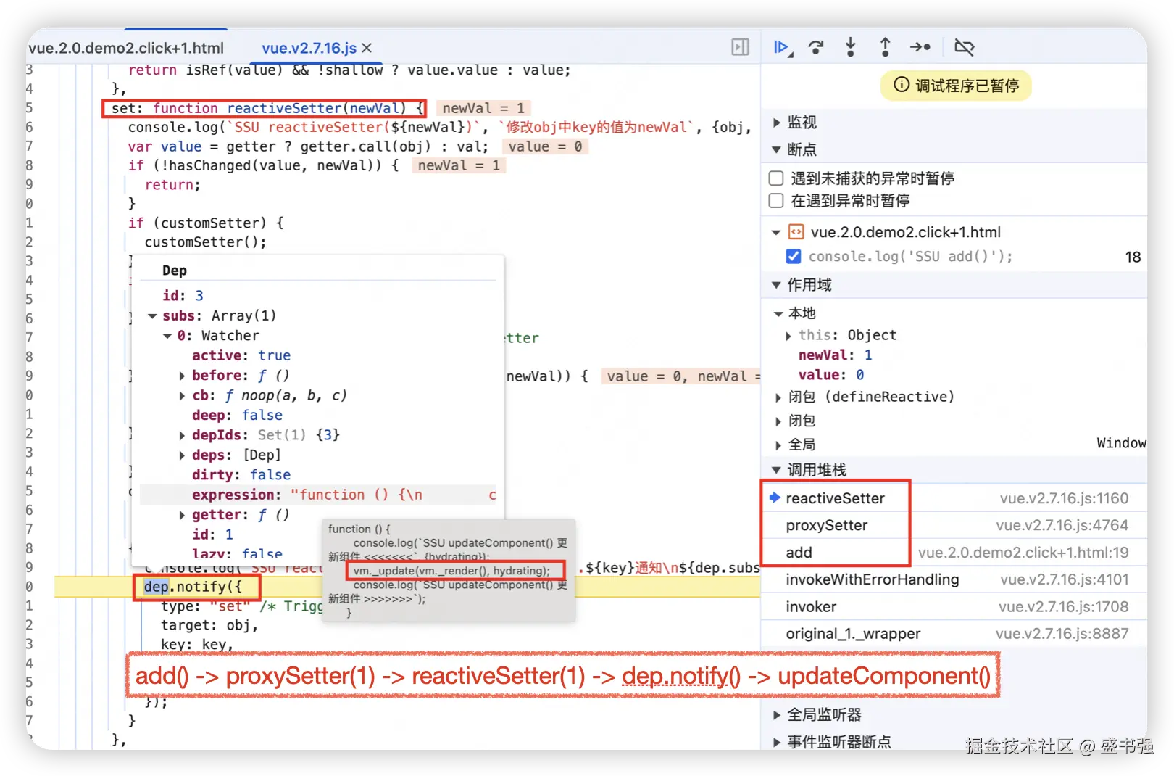Open source location vue.v2.7.16.js:4764
Screen dimensions: 1174x776
[x=1062, y=525]
